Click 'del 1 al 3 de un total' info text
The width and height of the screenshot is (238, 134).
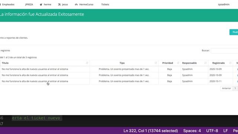pyautogui.click(x=18, y=57)
